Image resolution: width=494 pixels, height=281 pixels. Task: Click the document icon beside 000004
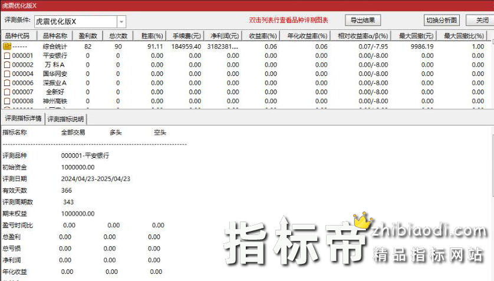tap(7, 74)
